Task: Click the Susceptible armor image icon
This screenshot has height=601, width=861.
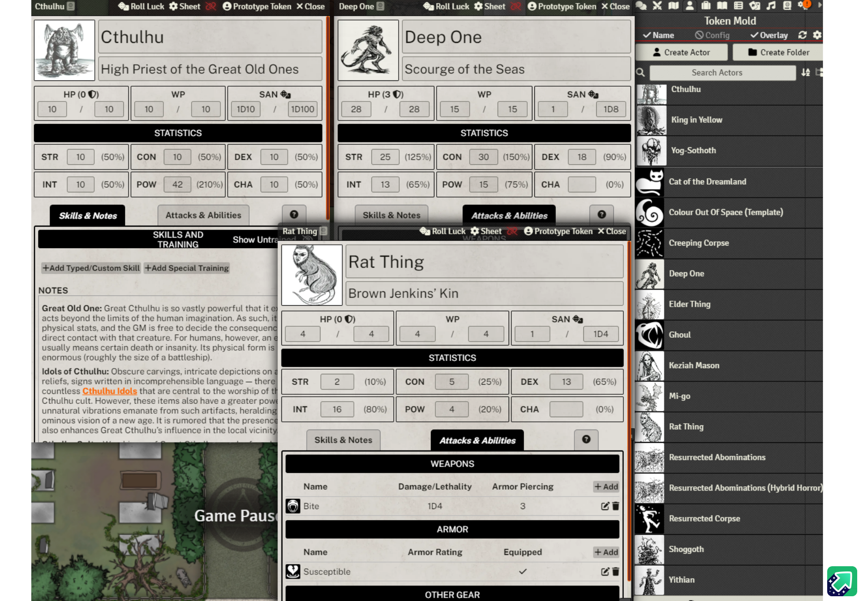Action: click(293, 571)
